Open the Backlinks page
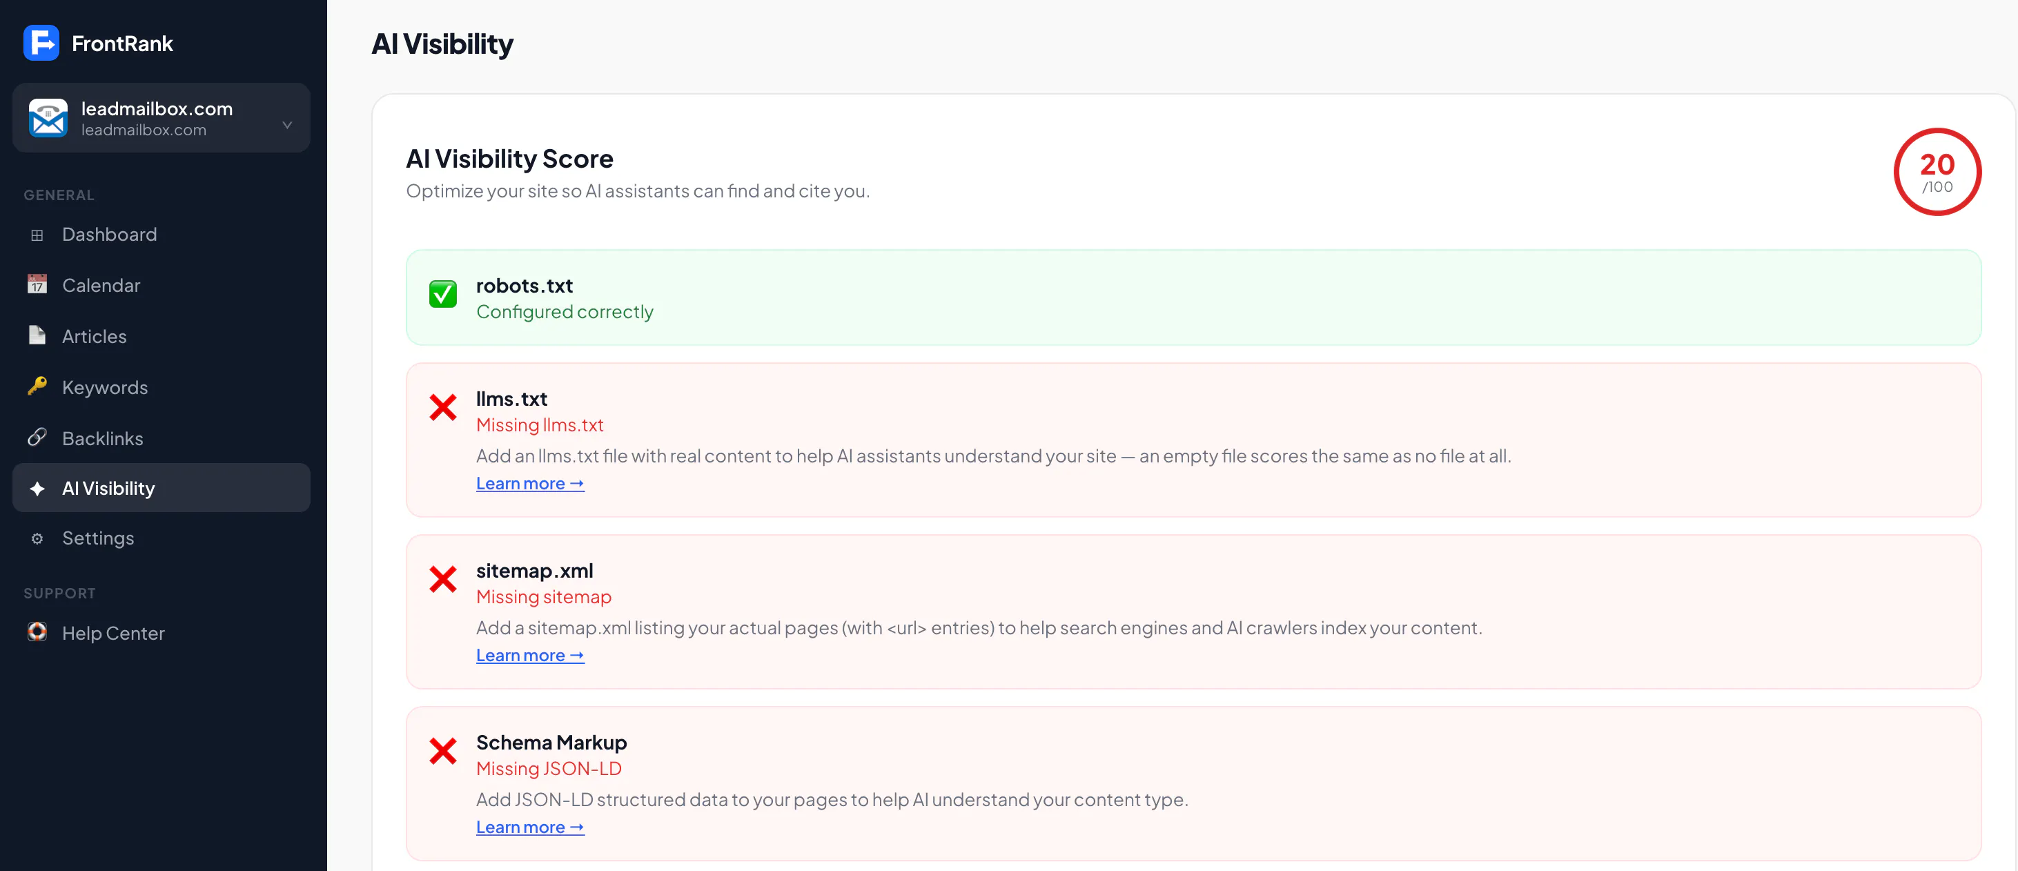This screenshot has height=871, width=2018. (161, 438)
